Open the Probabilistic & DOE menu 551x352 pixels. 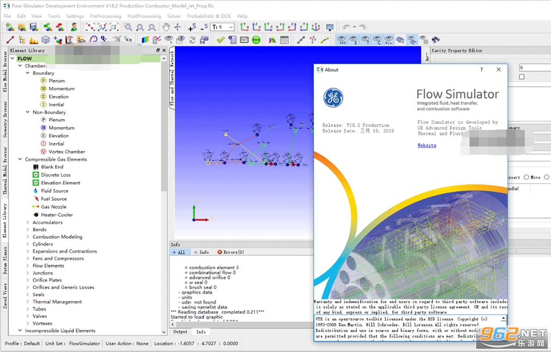click(209, 16)
